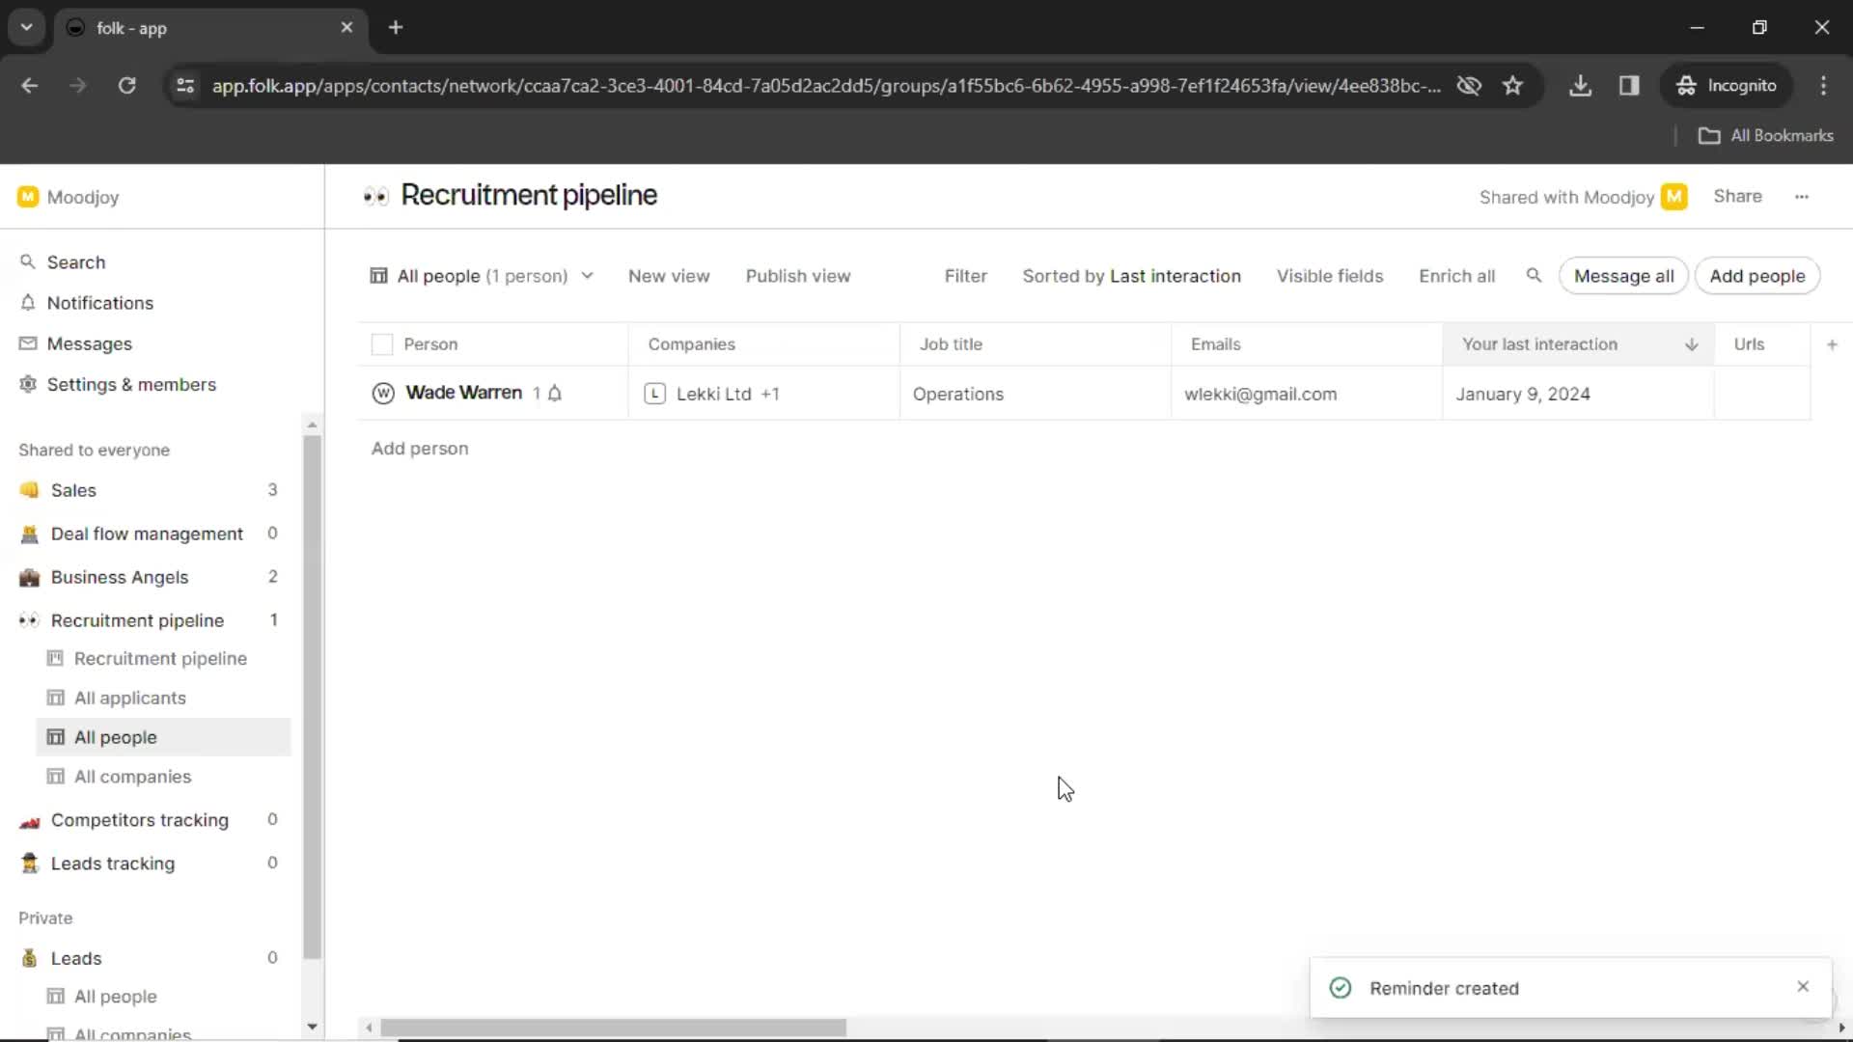Open the Sales group
Viewport: 1853px width, 1042px height.
73,490
